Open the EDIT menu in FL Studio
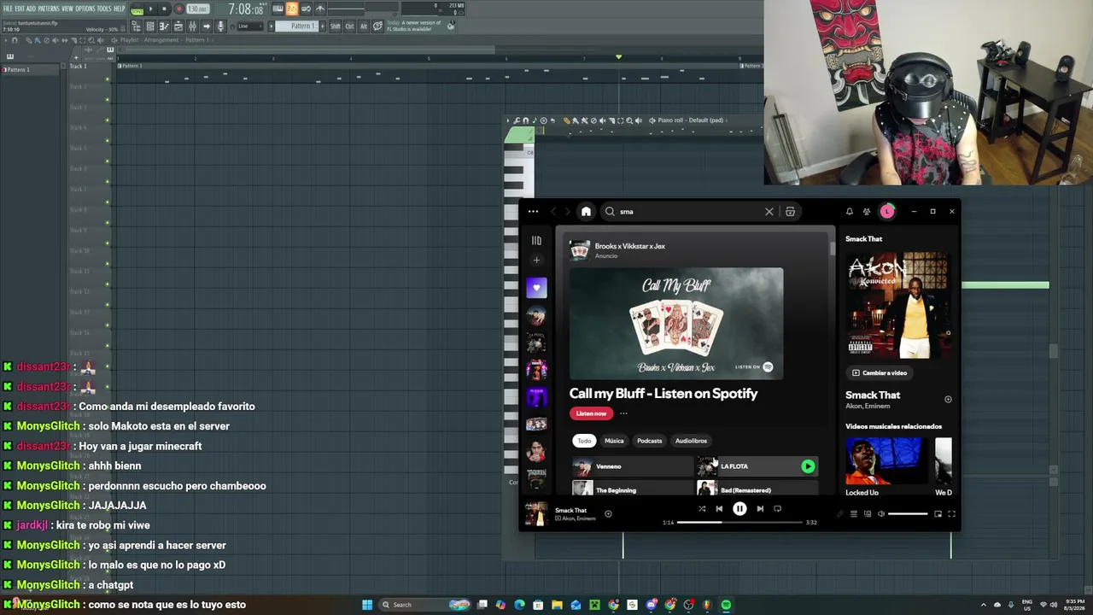 pos(20,9)
